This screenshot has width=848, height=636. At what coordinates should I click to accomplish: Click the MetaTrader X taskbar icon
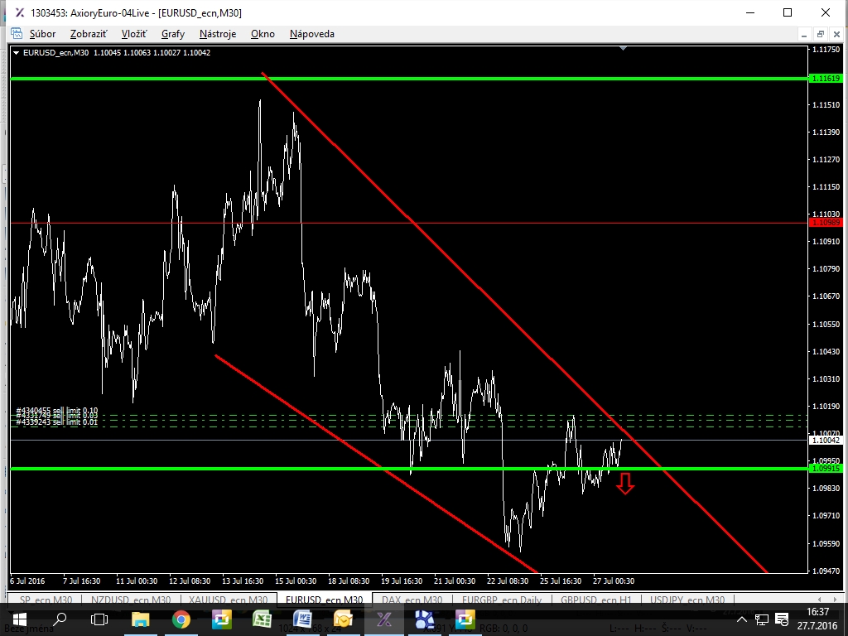click(384, 619)
